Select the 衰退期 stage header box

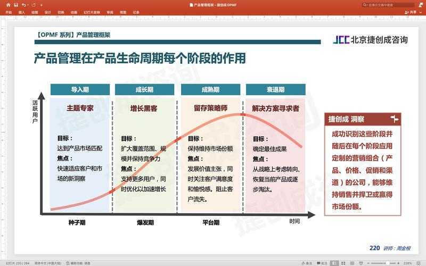pos(276,89)
